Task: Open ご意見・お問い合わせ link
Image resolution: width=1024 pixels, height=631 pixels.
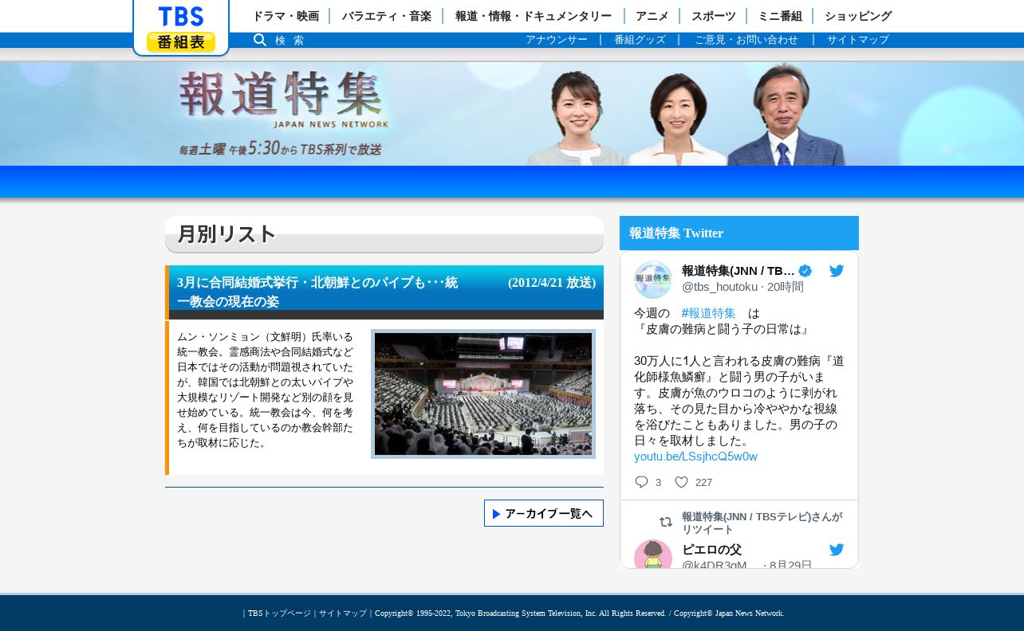Action: (746, 40)
